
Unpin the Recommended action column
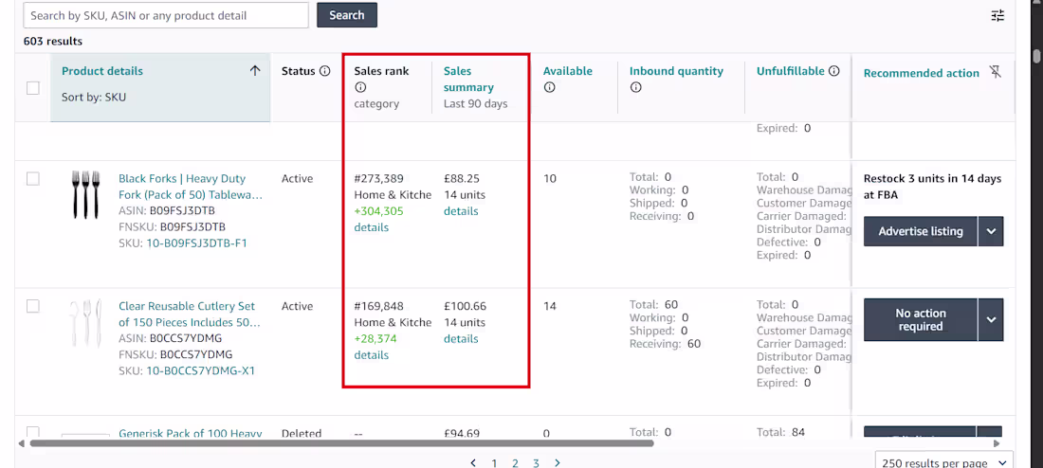click(995, 72)
